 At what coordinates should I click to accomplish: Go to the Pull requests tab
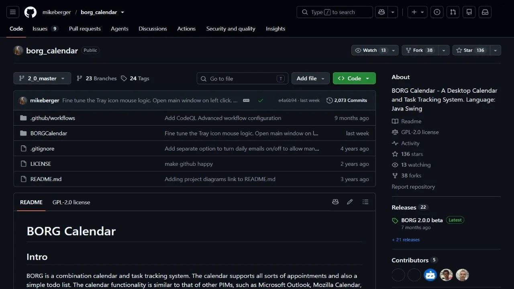point(85,29)
